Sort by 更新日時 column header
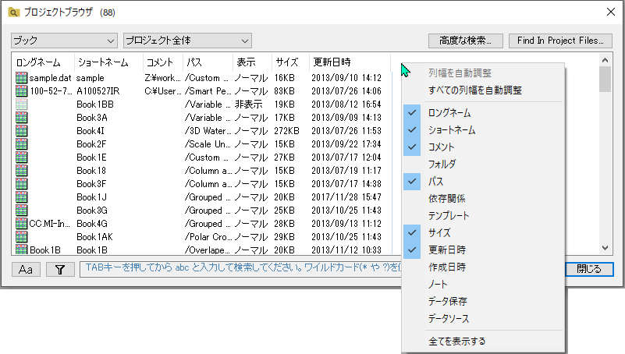This screenshot has height=354, width=625. 349,62
